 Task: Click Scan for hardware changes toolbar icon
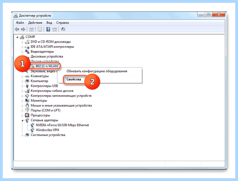click(63, 29)
